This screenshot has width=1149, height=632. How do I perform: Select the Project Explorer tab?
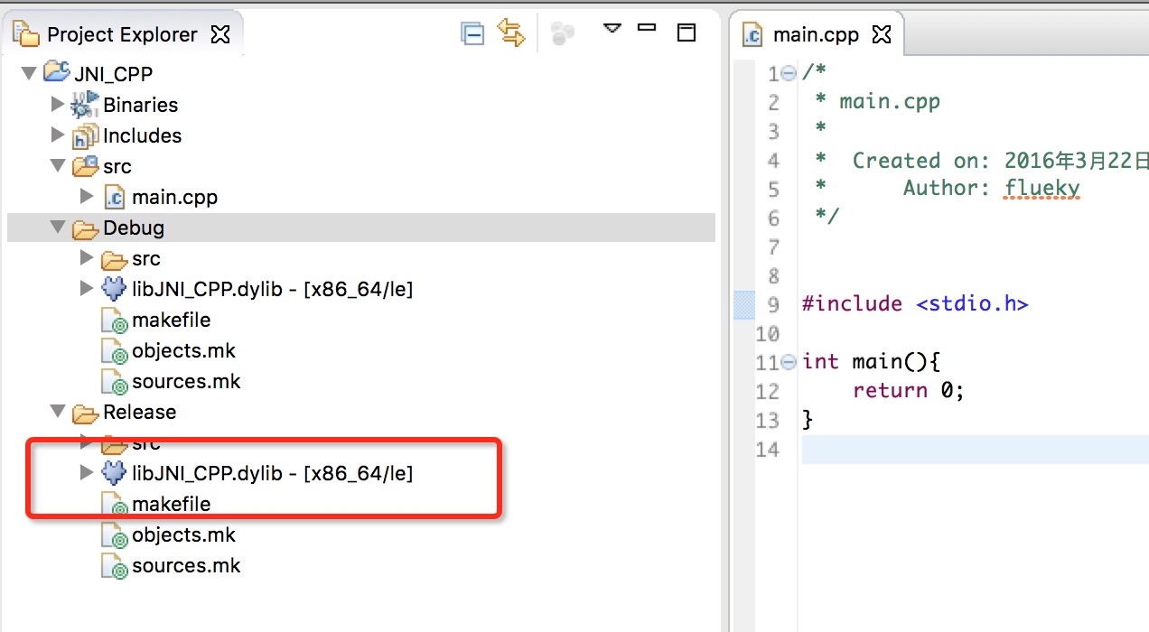coord(122,34)
